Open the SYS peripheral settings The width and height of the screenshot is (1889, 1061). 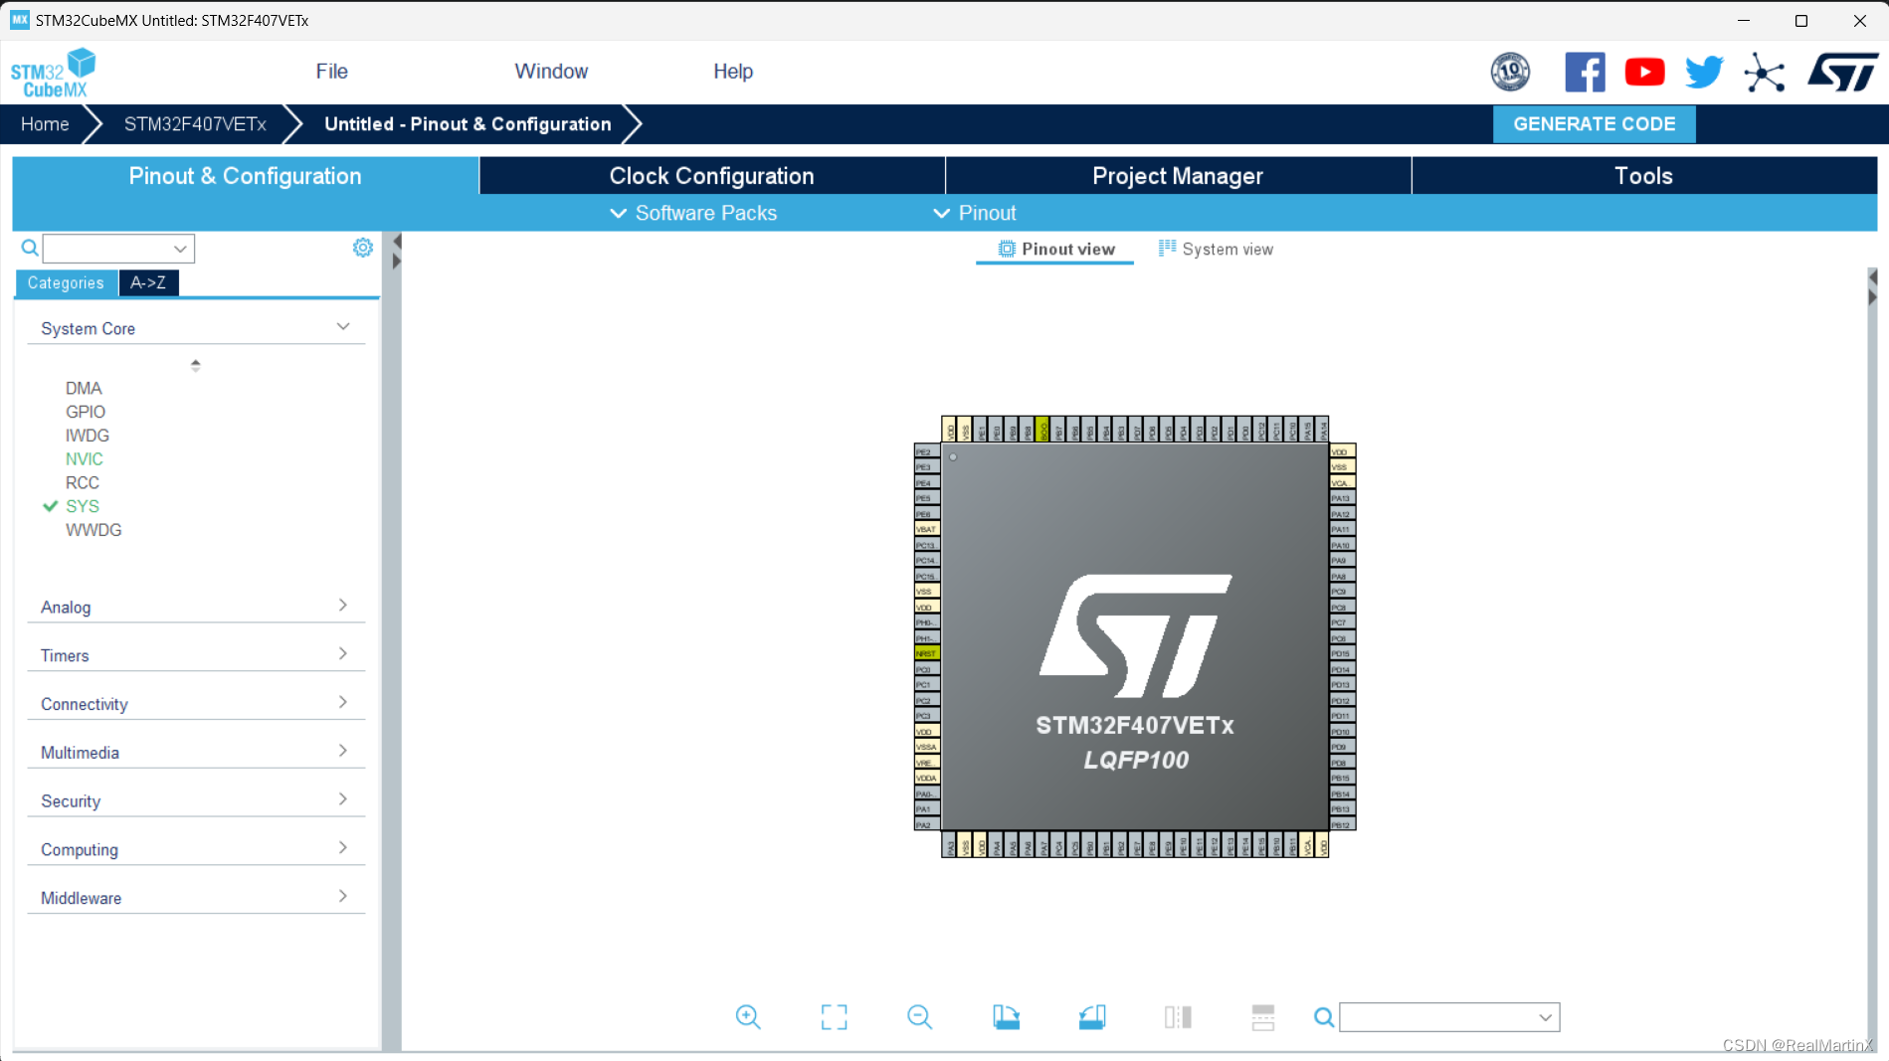click(x=83, y=506)
